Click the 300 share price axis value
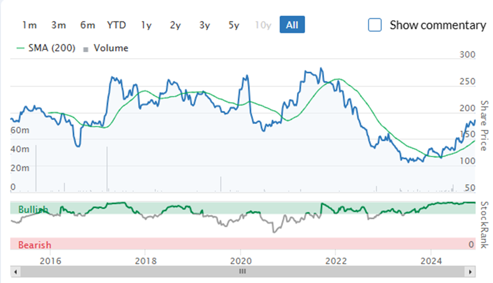This screenshot has height=283, width=493. [x=467, y=54]
